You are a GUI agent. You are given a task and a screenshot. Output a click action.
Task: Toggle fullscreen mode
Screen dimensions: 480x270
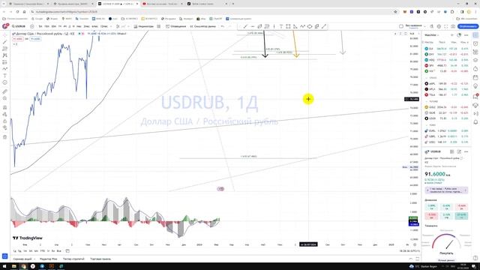click(x=445, y=27)
